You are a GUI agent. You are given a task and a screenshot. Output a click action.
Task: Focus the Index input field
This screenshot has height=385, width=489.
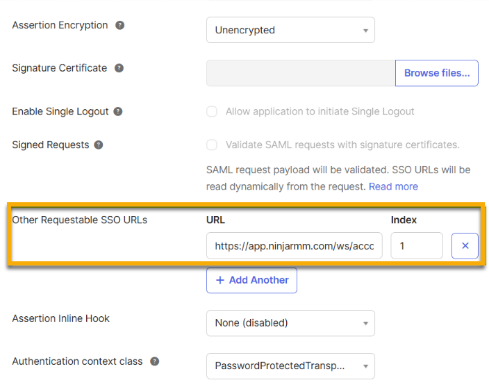[x=416, y=246]
